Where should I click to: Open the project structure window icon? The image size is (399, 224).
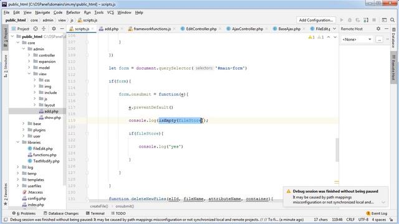[x=384, y=20]
